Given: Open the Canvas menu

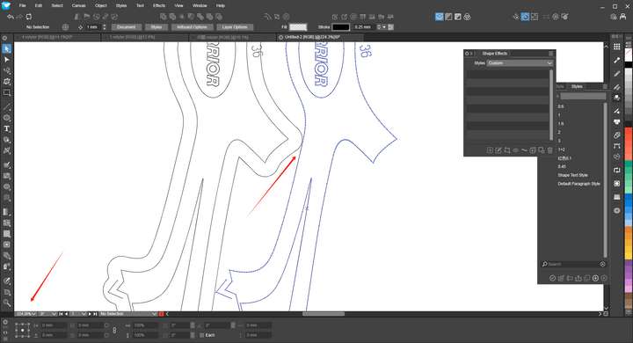Looking at the screenshot, I should (78, 5).
